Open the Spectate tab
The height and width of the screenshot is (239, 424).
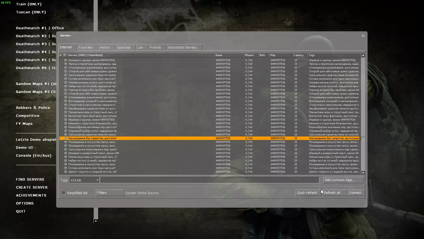point(126,48)
